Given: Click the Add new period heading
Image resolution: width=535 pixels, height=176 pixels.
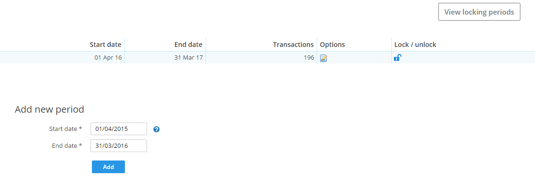Looking at the screenshot, I should (x=49, y=109).
